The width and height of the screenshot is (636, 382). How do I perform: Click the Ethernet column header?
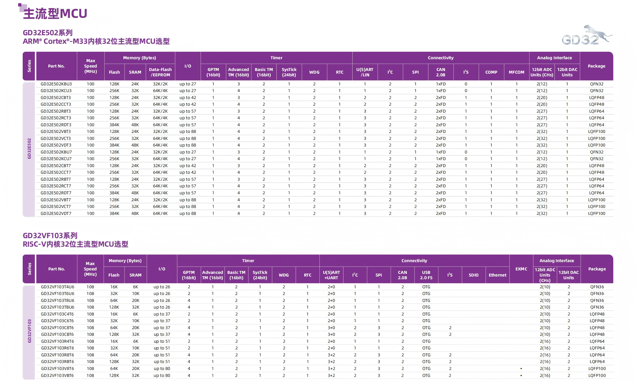(x=497, y=275)
